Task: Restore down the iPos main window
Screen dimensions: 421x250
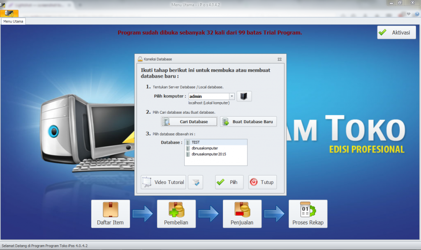Action: 400,3
